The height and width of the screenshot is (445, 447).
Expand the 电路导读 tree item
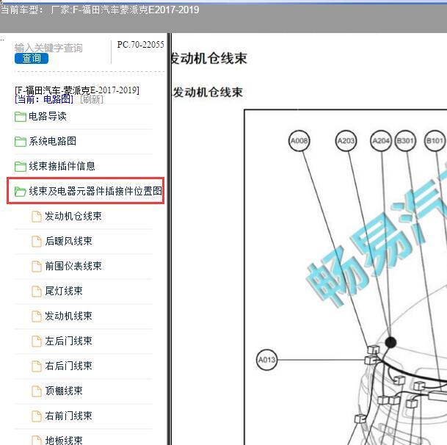click(x=48, y=116)
